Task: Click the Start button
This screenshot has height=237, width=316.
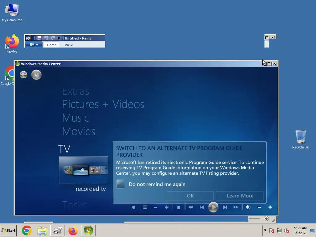Action: pyautogui.click(x=8, y=230)
